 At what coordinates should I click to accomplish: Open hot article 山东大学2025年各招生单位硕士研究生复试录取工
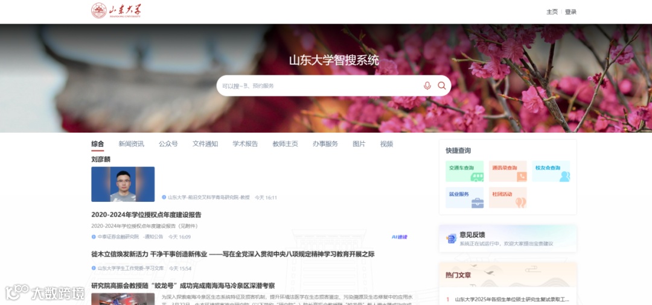(512, 299)
